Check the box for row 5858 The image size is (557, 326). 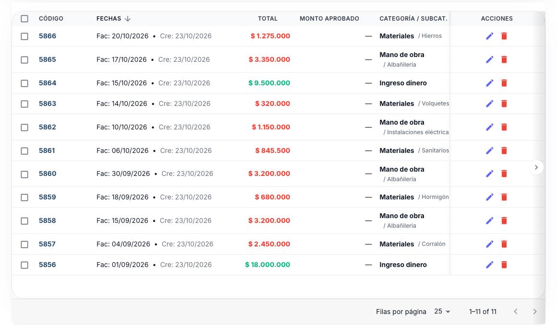24,221
